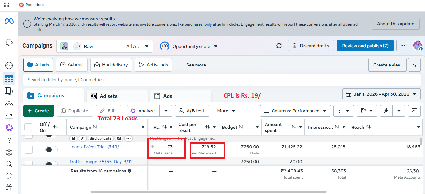The width and height of the screenshot is (425, 194).
Task: Switch to the Ad sets tab
Action: tap(117, 96)
